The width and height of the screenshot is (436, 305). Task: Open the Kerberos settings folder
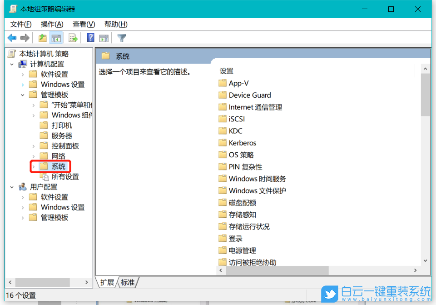243,142
